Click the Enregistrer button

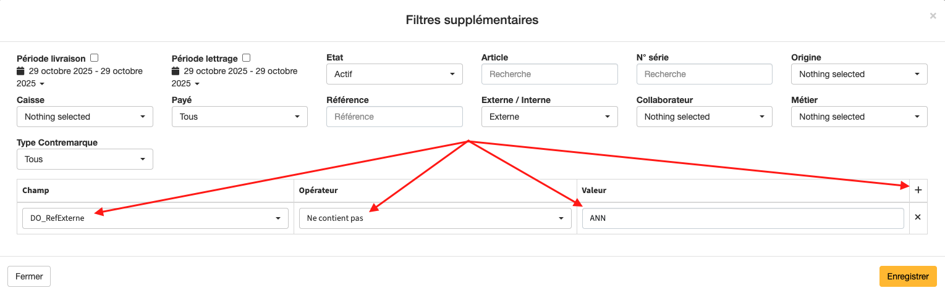coord(907,276)
